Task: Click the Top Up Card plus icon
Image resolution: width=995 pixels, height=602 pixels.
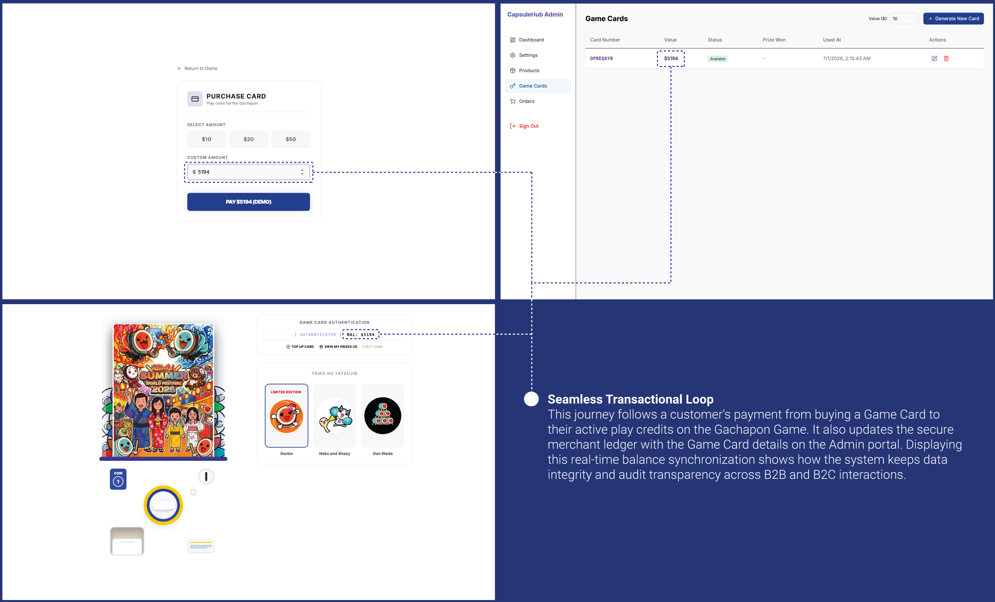Action: coord(288,347)
